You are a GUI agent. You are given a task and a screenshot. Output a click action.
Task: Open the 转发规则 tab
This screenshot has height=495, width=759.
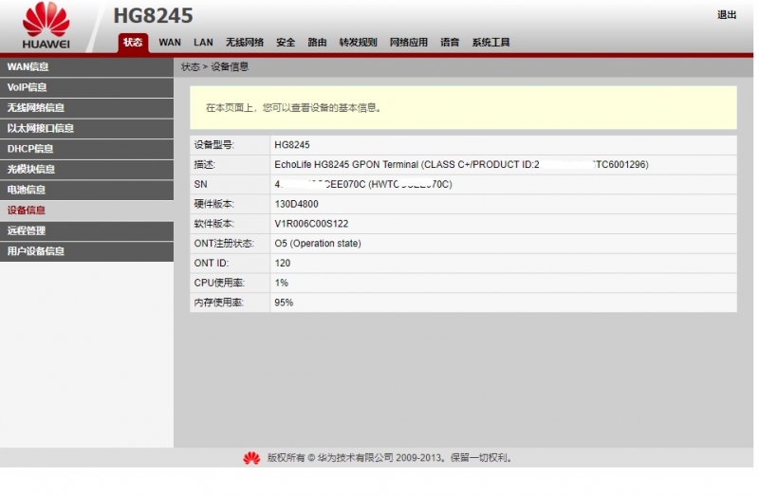tap(358, 43)
